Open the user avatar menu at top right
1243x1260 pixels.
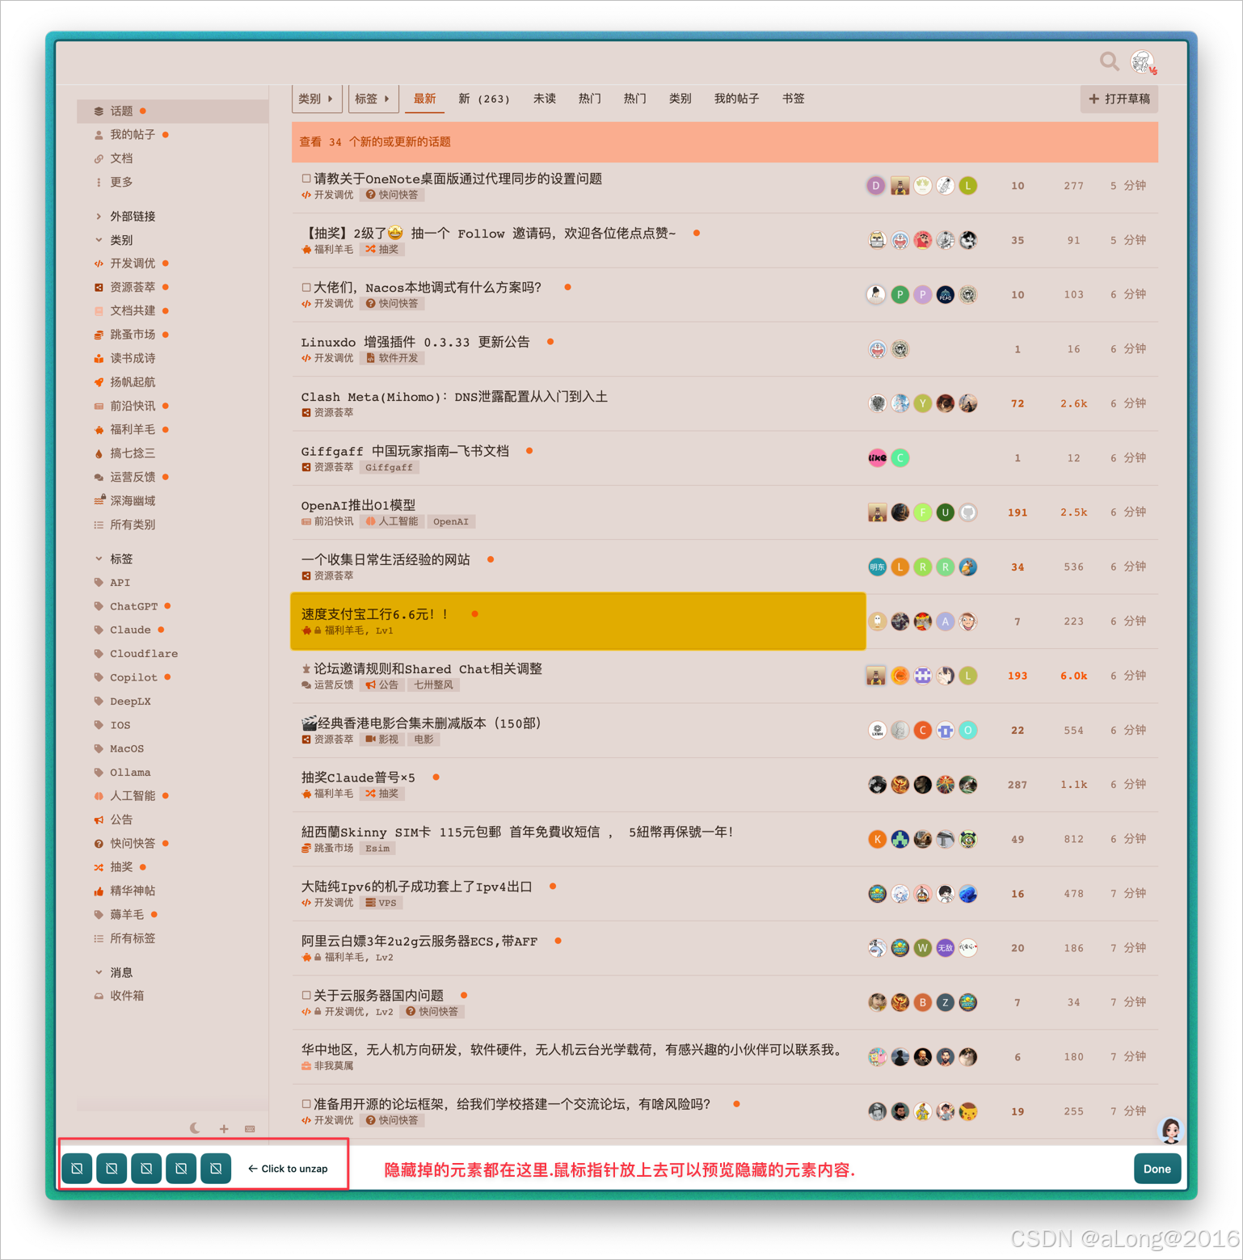coord(1143,61)
